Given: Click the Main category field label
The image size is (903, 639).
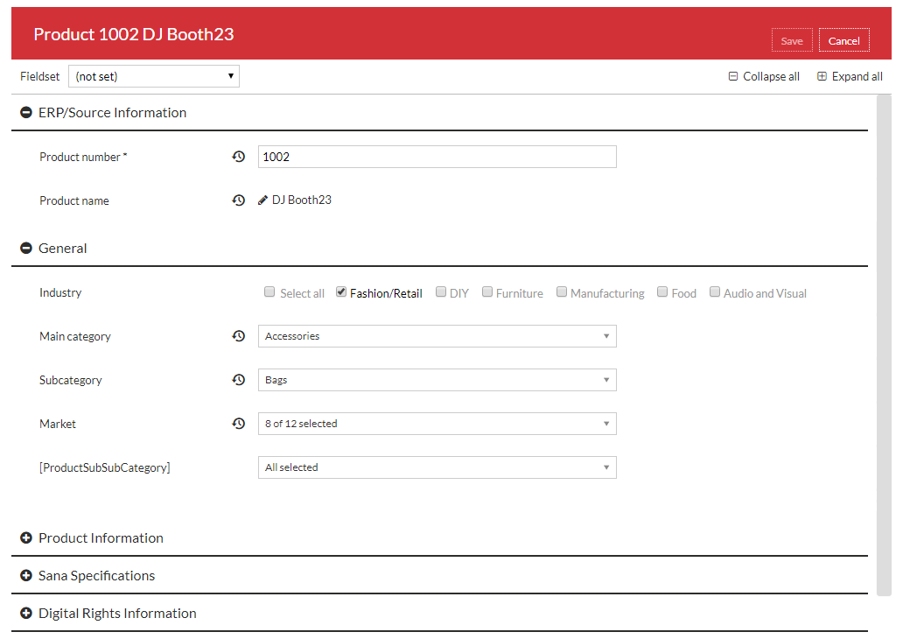Looking at the screenshot, I should point(75,336).
